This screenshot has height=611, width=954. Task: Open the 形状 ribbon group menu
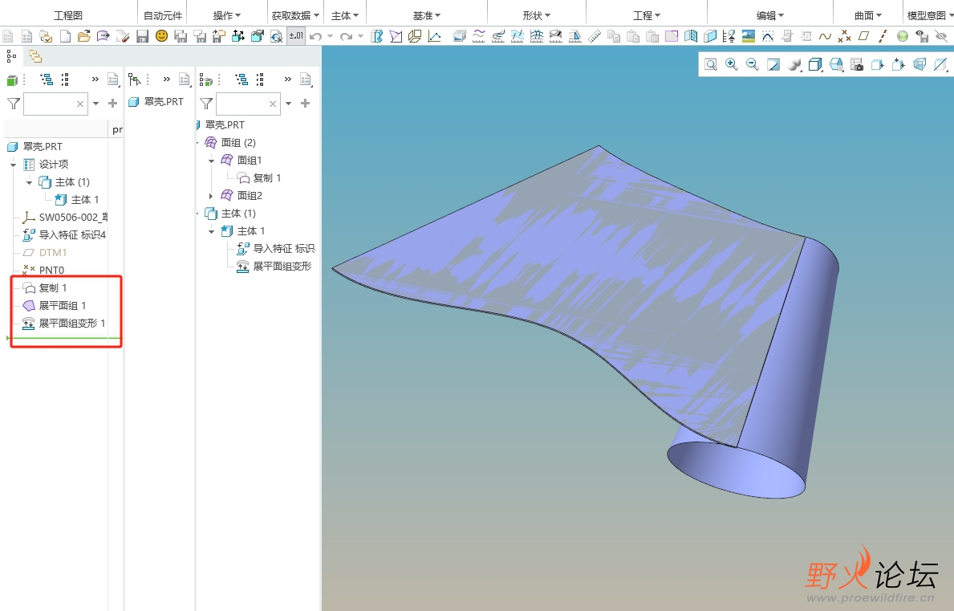point(536,15)
